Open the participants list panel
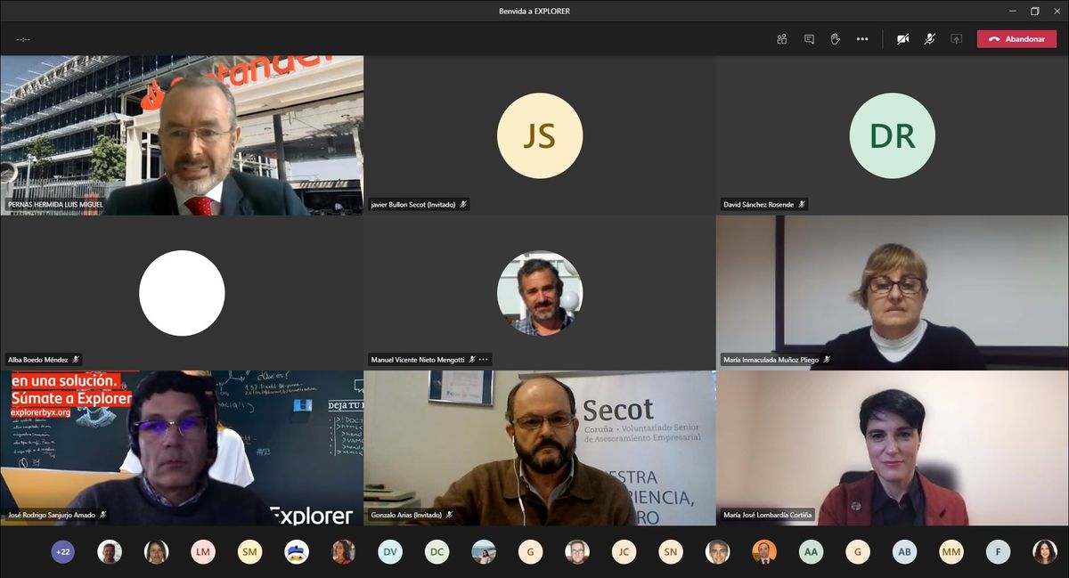1069x578 pixels. pos(781,39)
